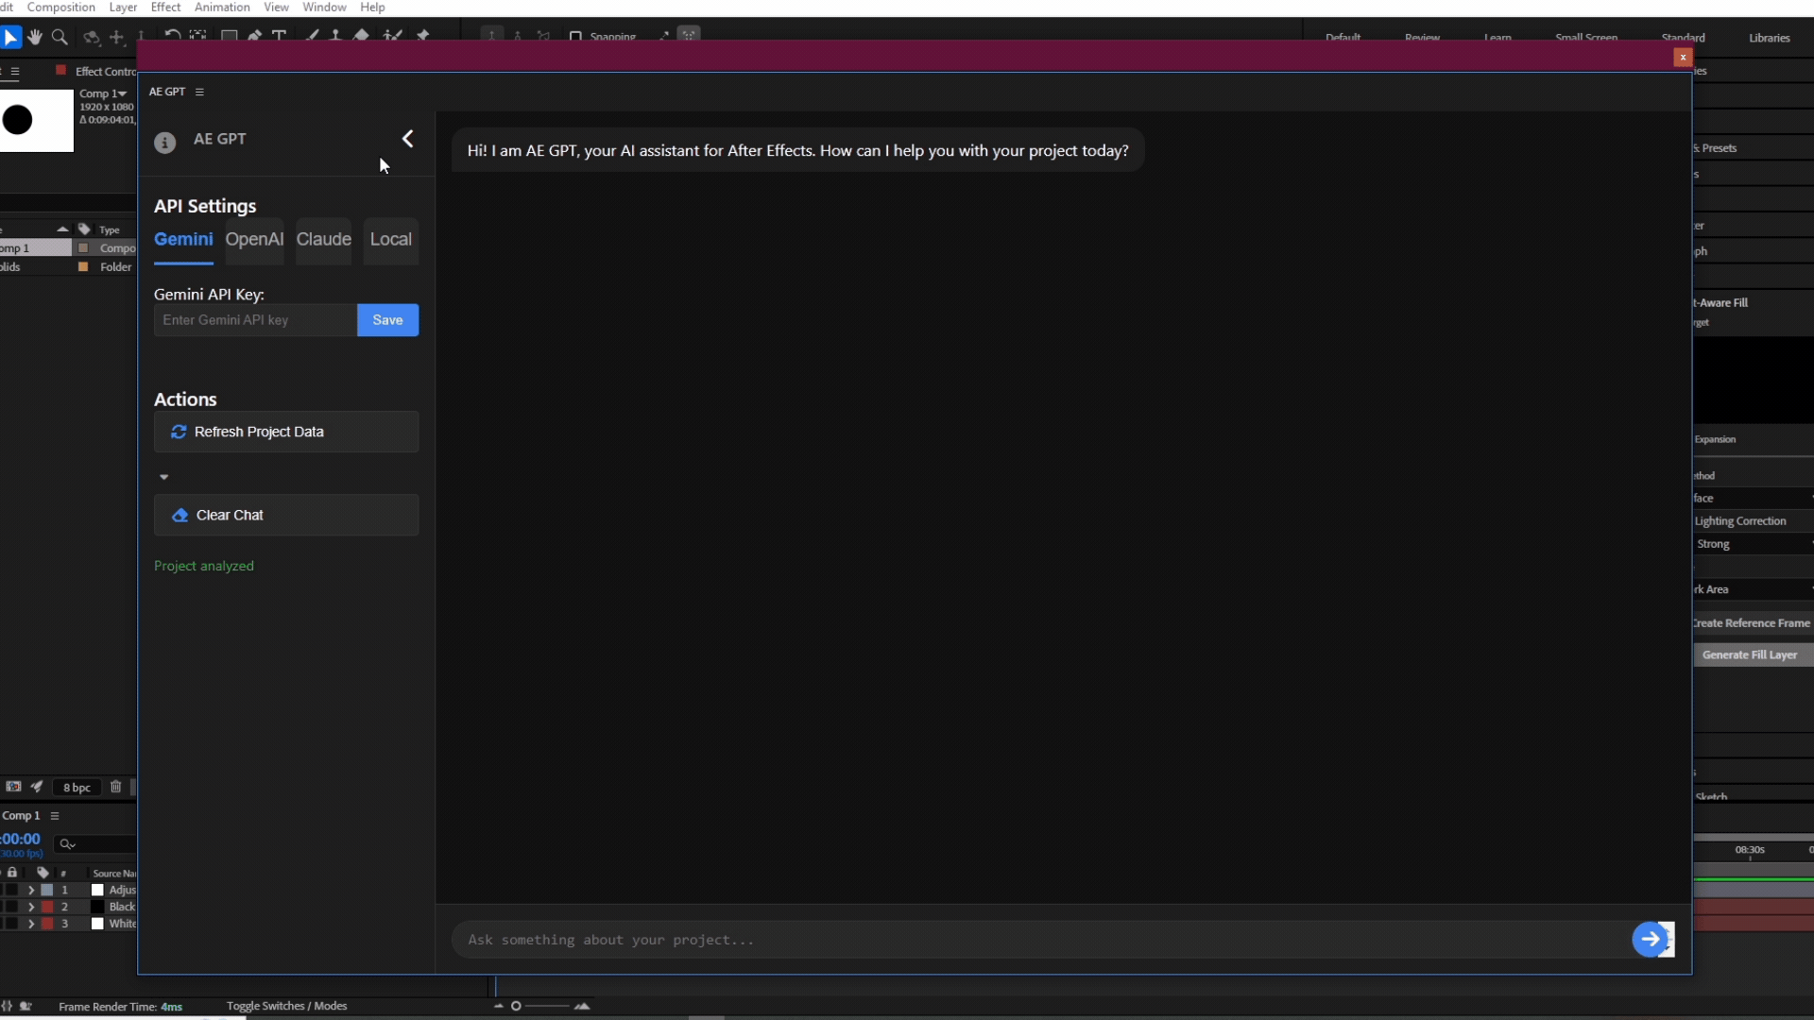Select the Zoom magnifier tool

tap(60, 38)
